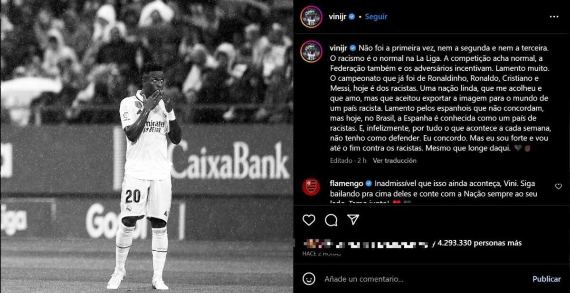This screenshot has width=570, height=293.
Task: Open vinijr username in the caption
Action: (x=339, y=47)
